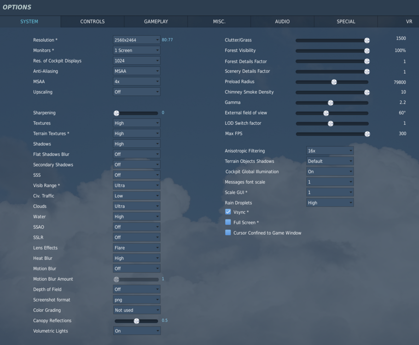The height and width of the screenshot is (345, 419).
Task: Click the Clutter/Grass slider handle
Action: 367,40
